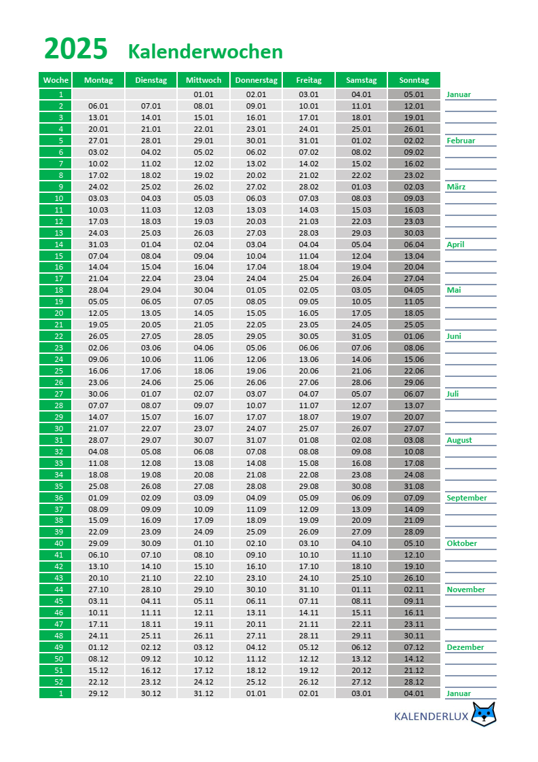Select the September month label
The width and height of the screenshot is (538, 762).
[x=467, y=498]
